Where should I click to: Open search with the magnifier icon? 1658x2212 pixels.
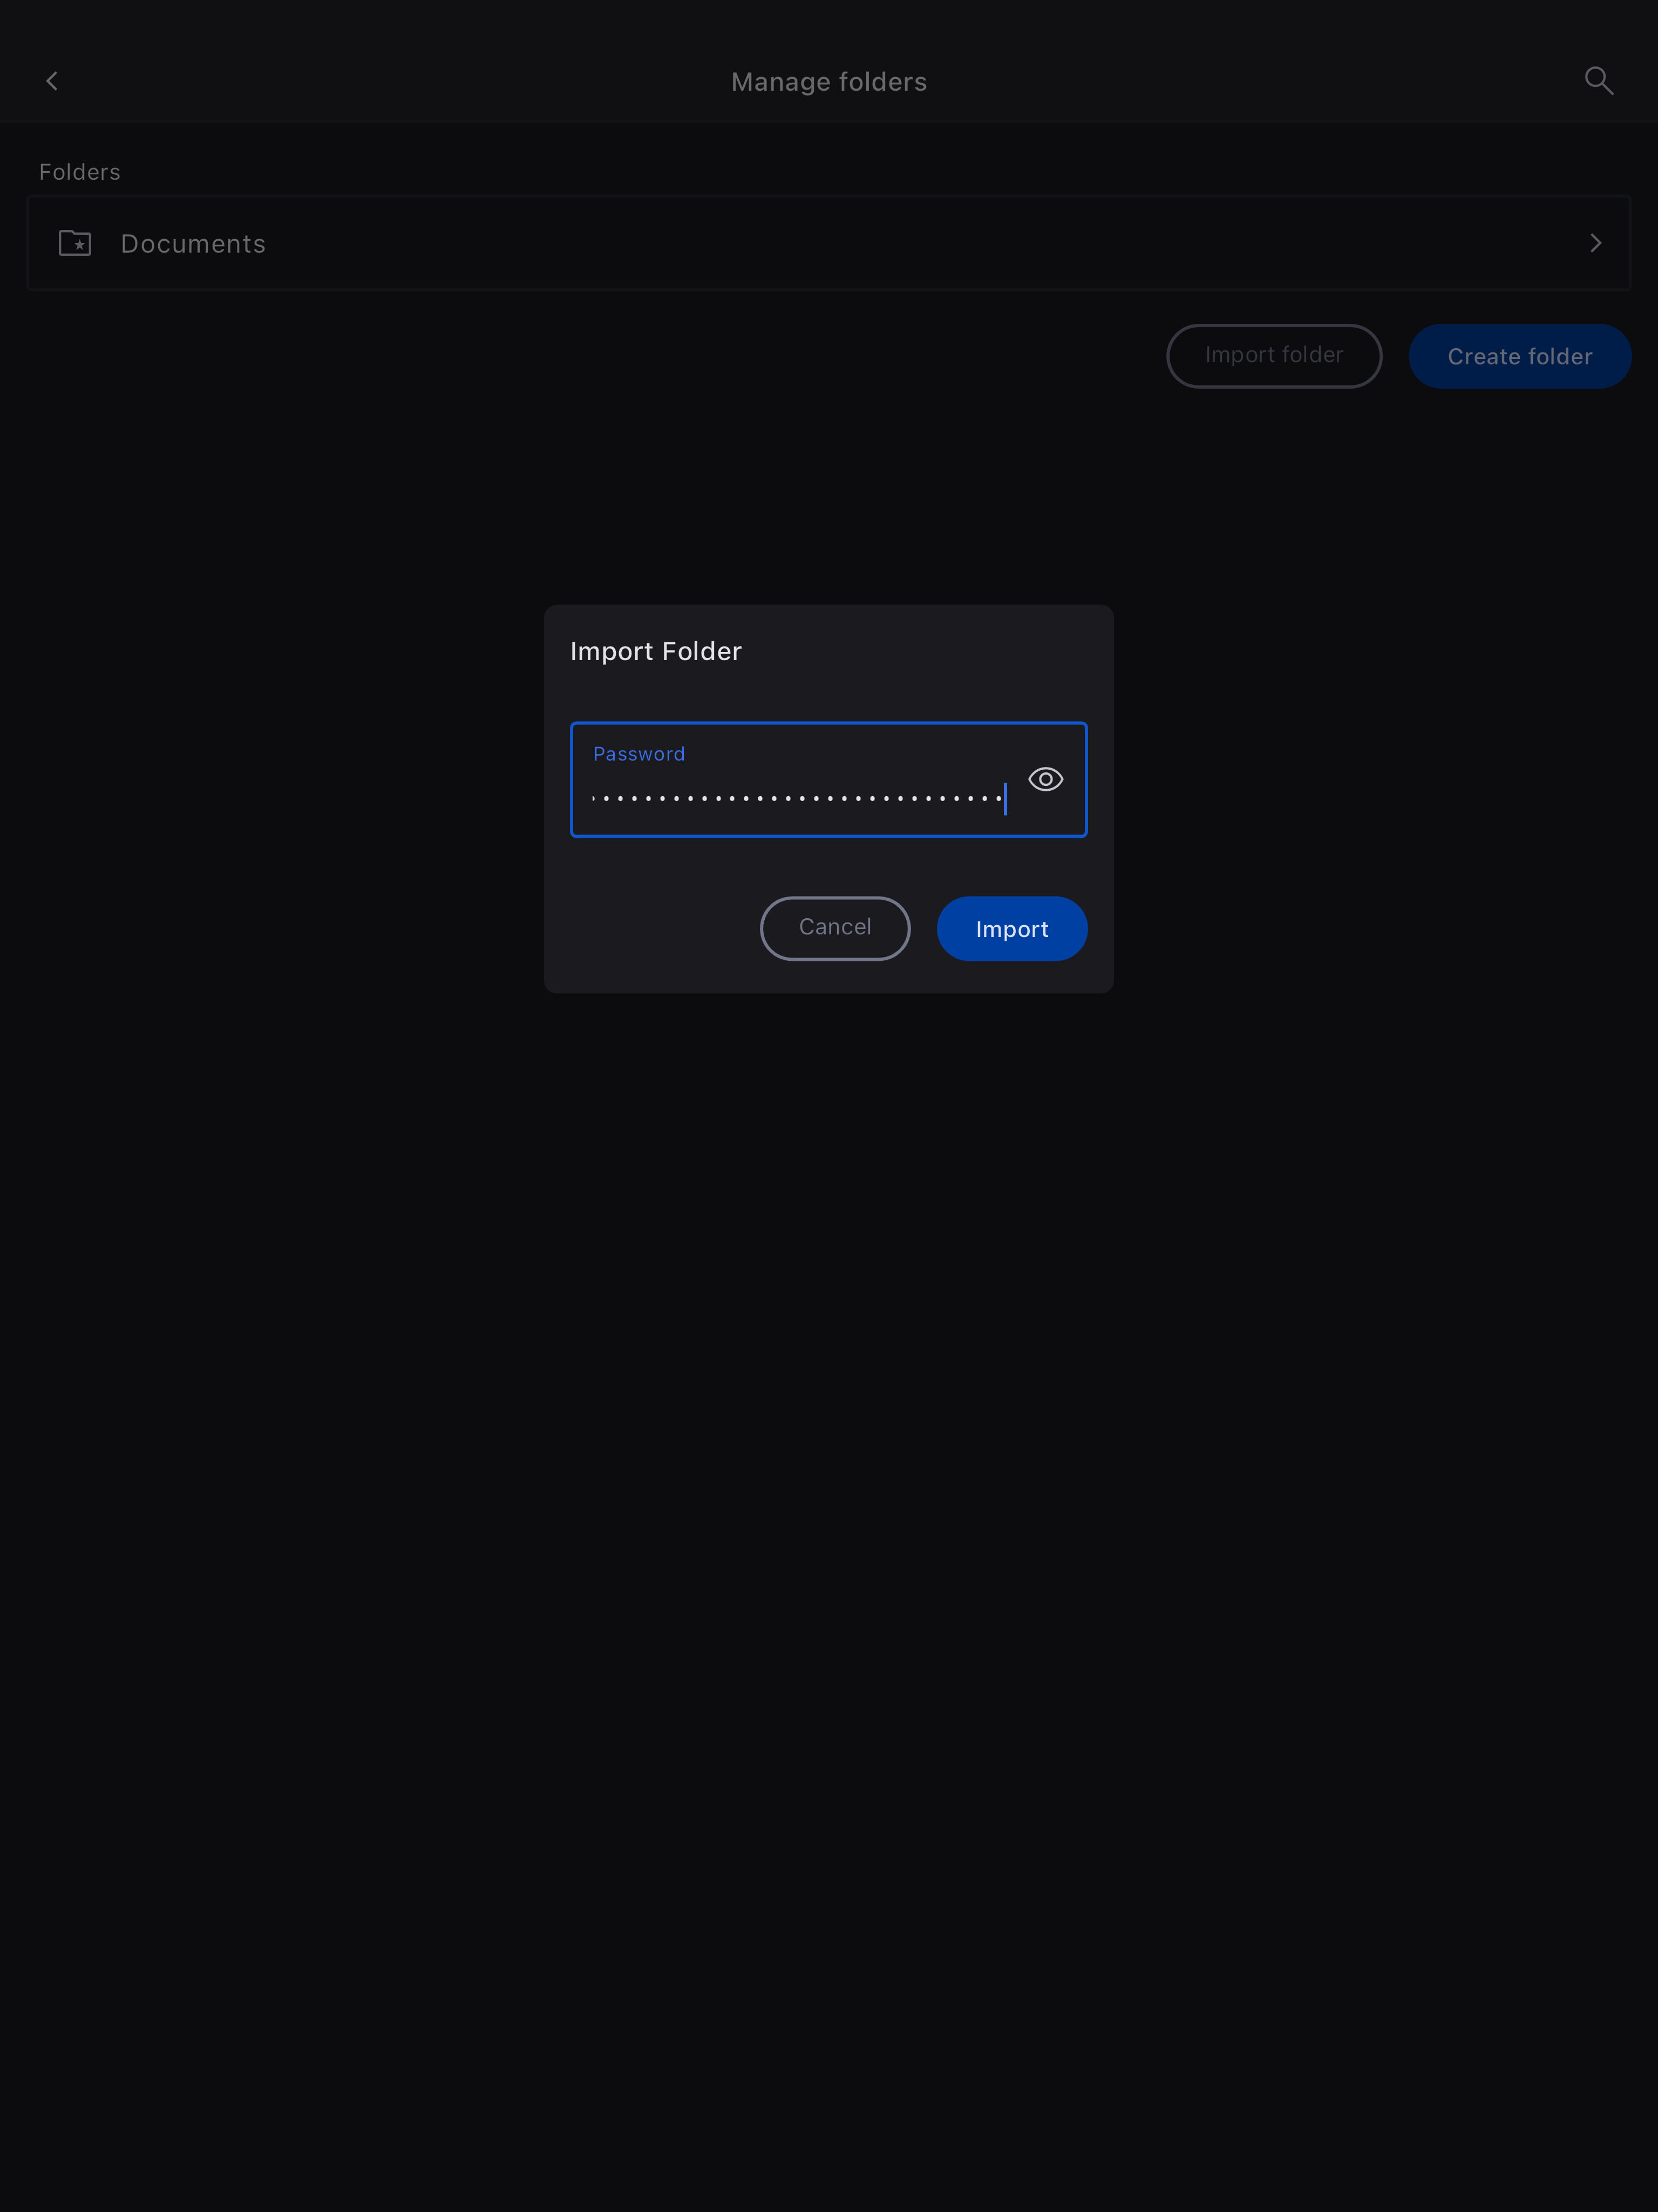click(x=1598, y=81)
